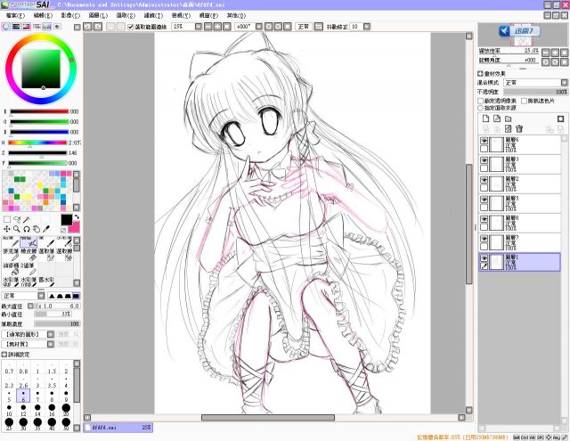Screen dimensions: 570x441
Task: Select the magic wand tool
Action: point(27,219)
